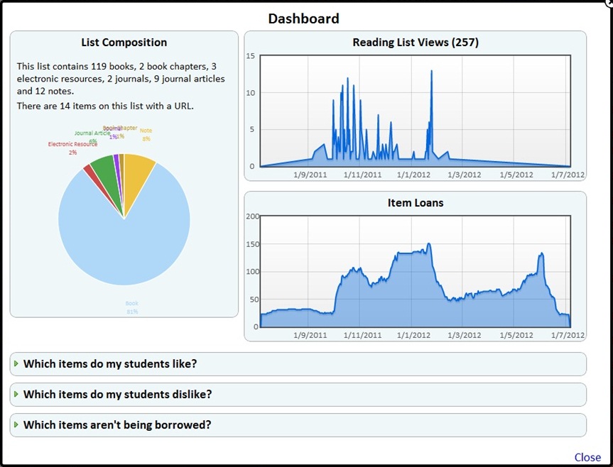Click the green arrow beside students like
Image resolution: width=613 pixels, height=467 pixels.
click(x=16, y=363)
